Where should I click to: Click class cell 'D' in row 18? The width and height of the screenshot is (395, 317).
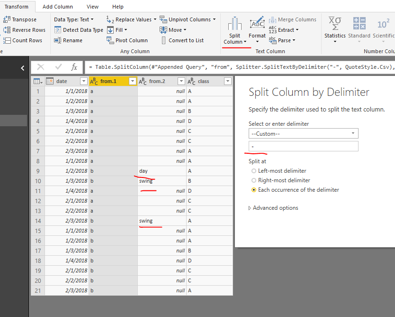pyautogui.click(x=210, y=261)
